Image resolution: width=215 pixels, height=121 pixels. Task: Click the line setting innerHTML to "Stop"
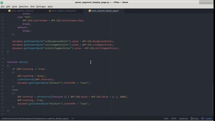click(53, 104)
